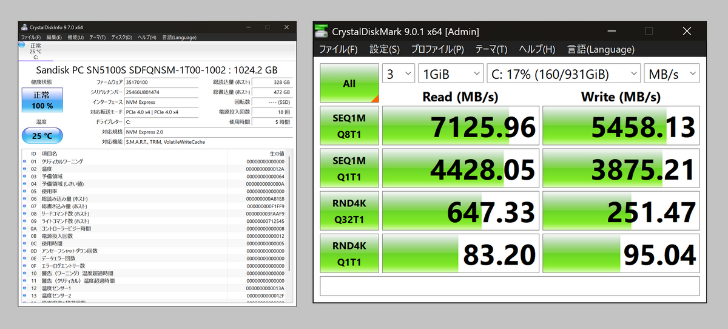Open 設定(S) menu in CrystalDiskMark

pos(385,49)
